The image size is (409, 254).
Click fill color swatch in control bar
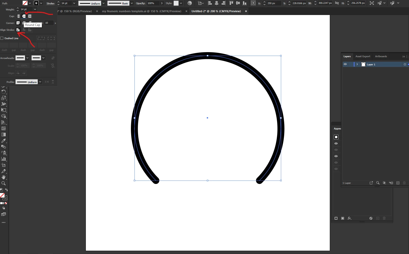25,3
